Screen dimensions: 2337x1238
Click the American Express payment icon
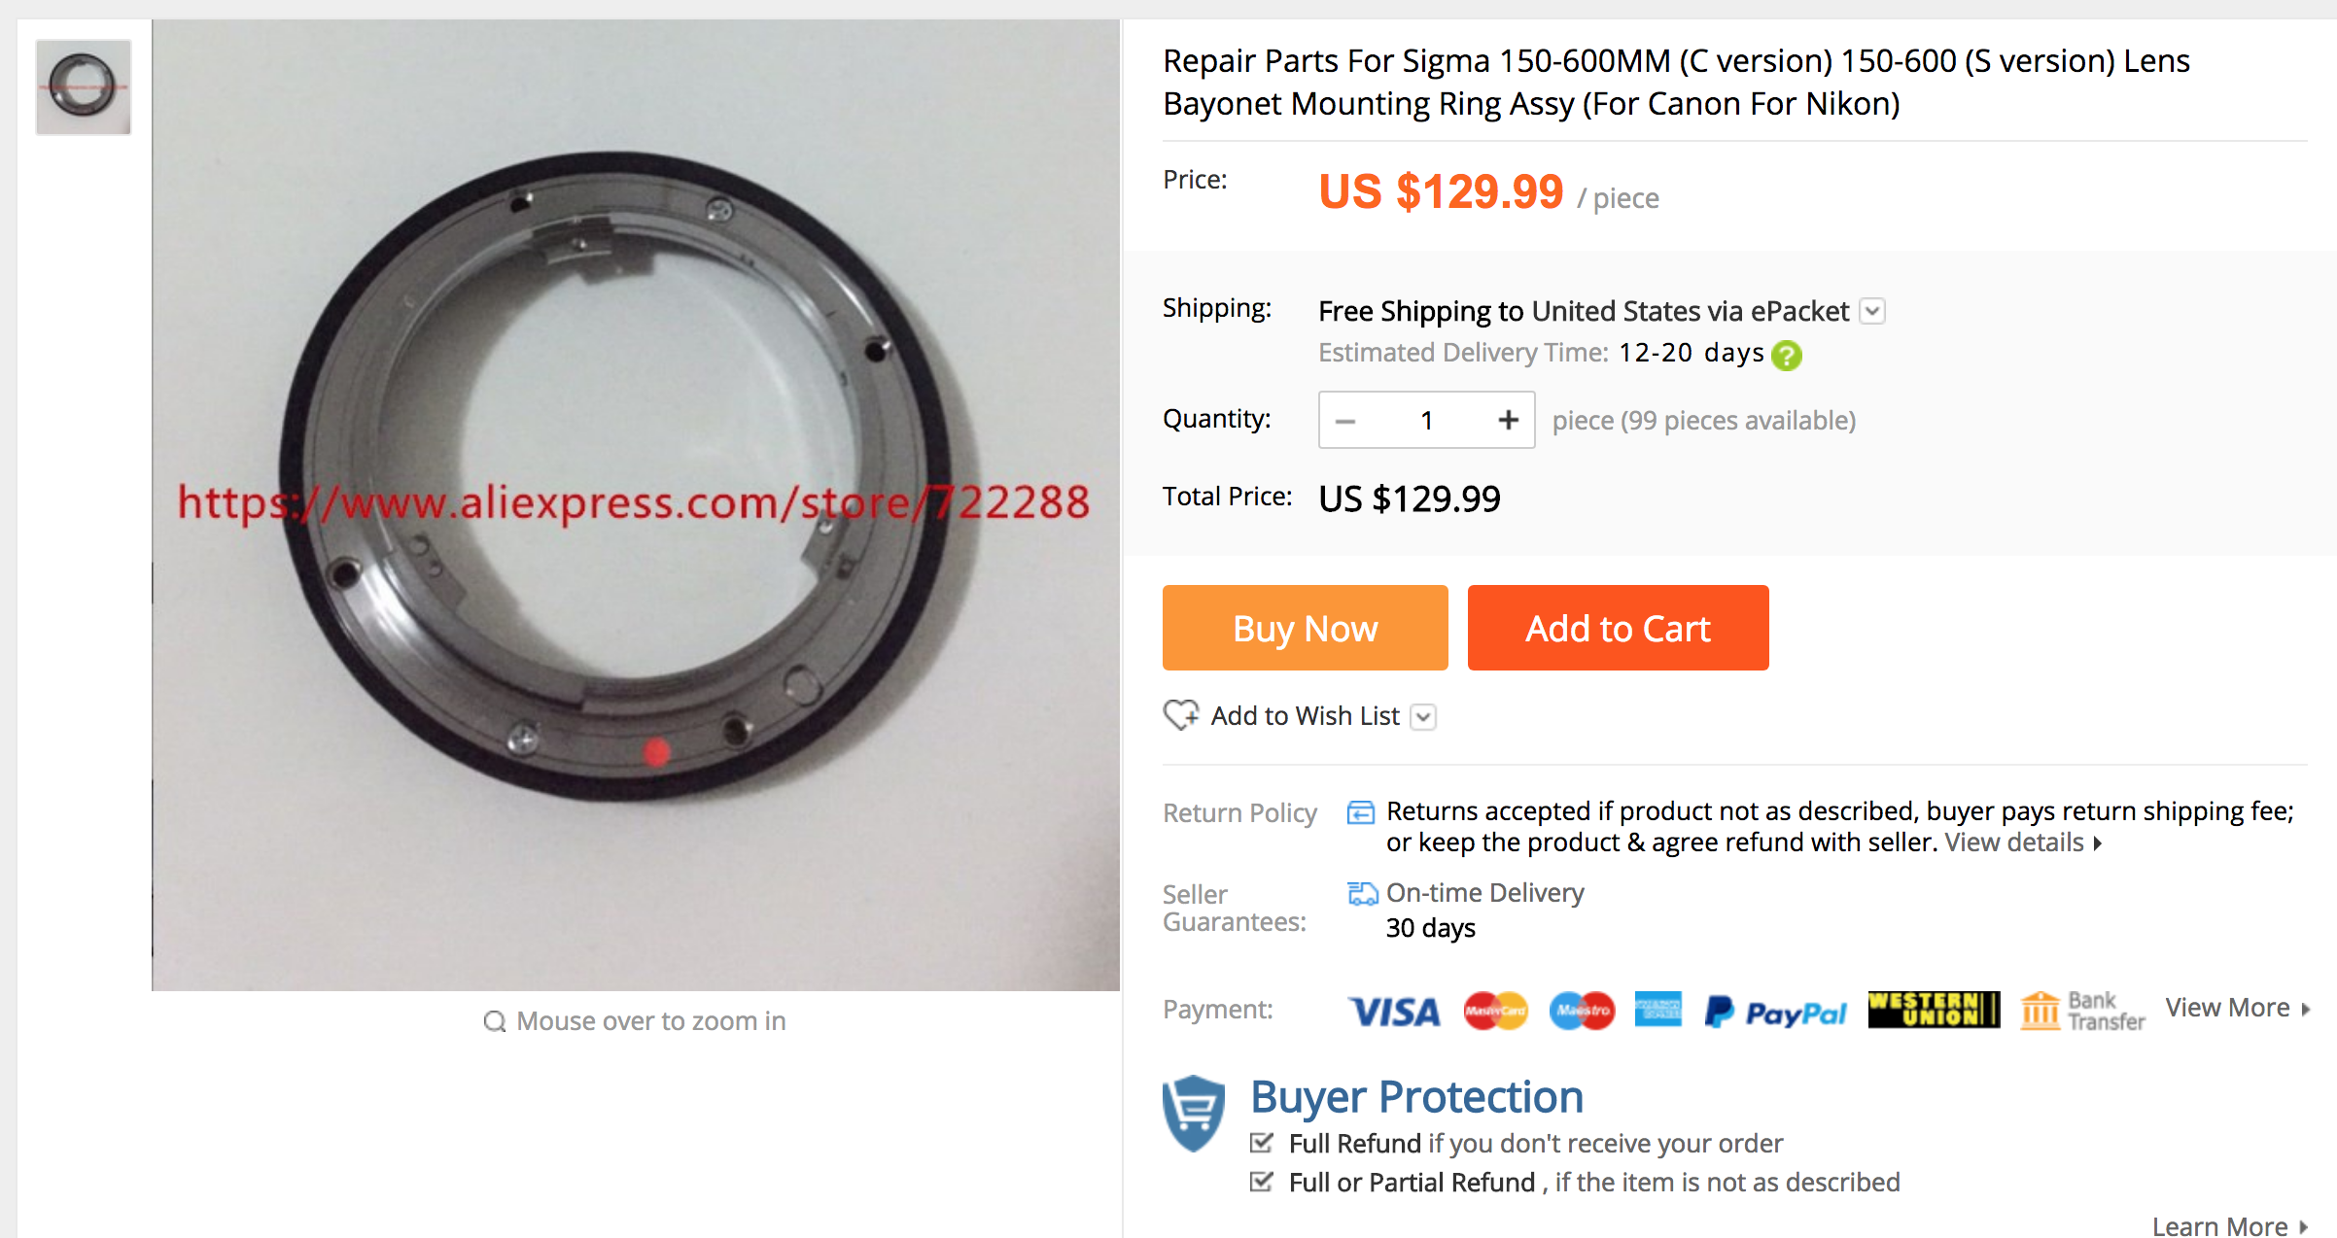1658,1010
